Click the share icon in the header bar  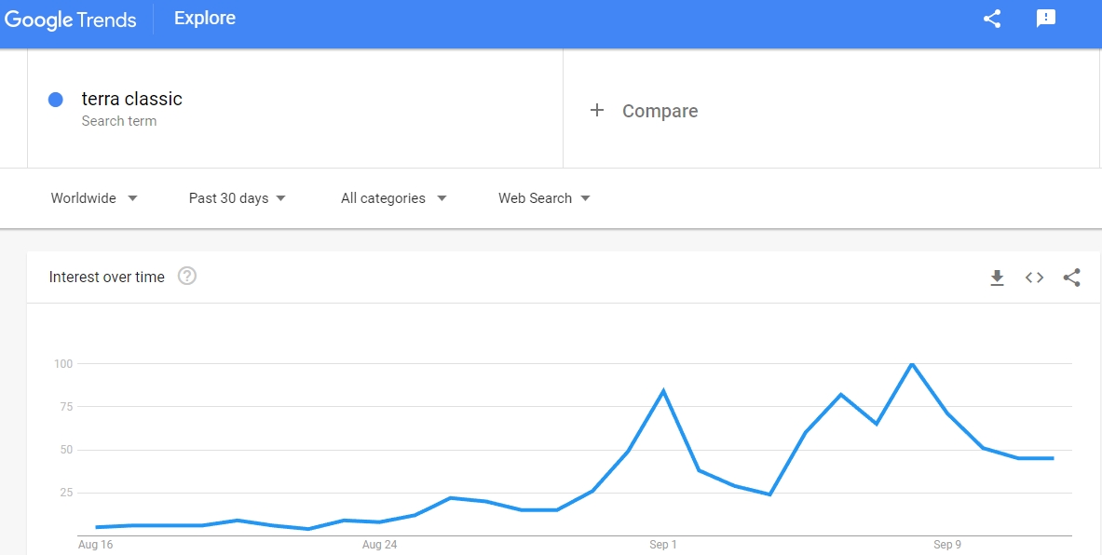pyautogui.click(x=992, y=19)
